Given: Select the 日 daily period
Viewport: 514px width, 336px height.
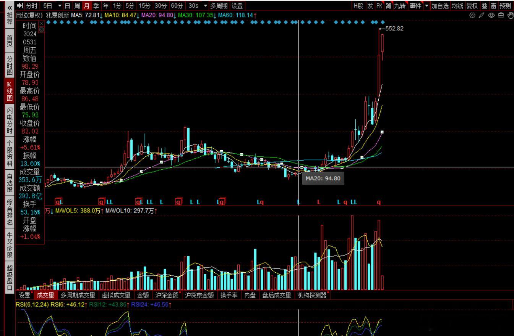Looking at the screenshot, I should tap(67, 6).
